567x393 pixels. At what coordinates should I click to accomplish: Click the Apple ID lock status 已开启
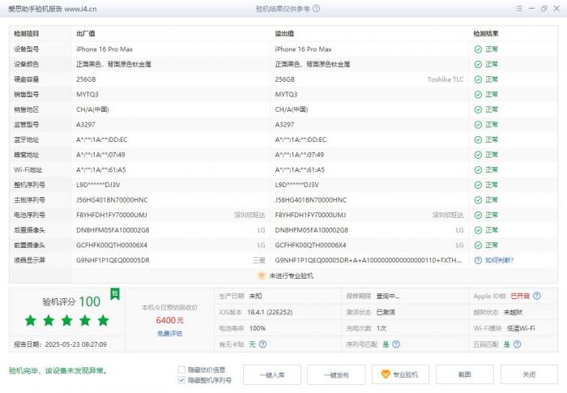click(520, 296)
